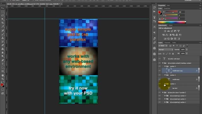
Task: Toggle visibility of desktop content group
Action: [159, 63]
